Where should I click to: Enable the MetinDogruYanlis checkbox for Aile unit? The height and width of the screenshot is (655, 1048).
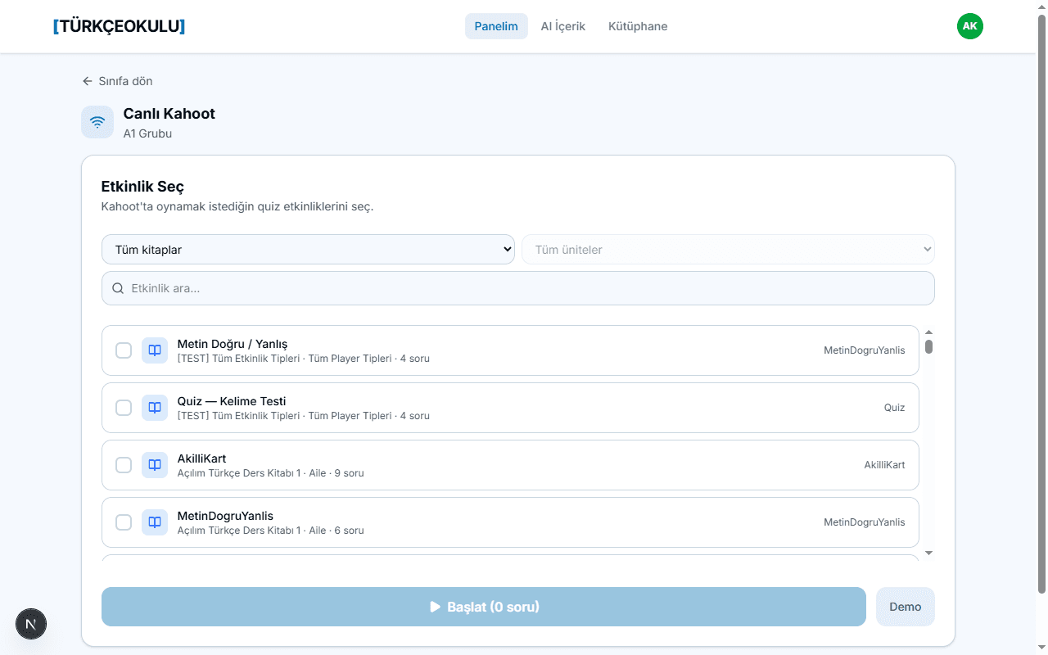(124, 522)
